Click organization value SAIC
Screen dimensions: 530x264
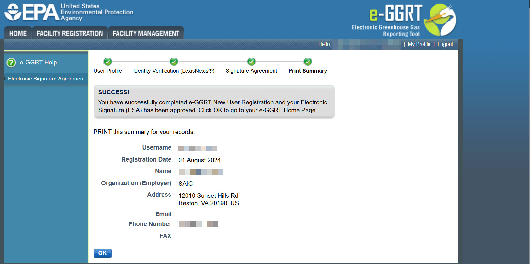[x=186, y=184]
